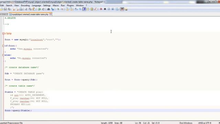Open the Search menu
The width and height of the screenshot is (220, 124).
(9, 6)
